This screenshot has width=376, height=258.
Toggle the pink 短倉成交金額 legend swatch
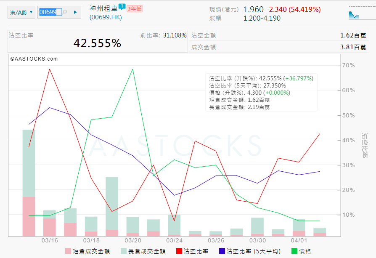pos(68,251)
